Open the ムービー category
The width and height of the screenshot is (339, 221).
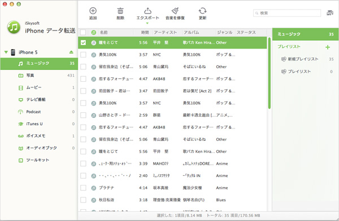(x=39, y=87)
